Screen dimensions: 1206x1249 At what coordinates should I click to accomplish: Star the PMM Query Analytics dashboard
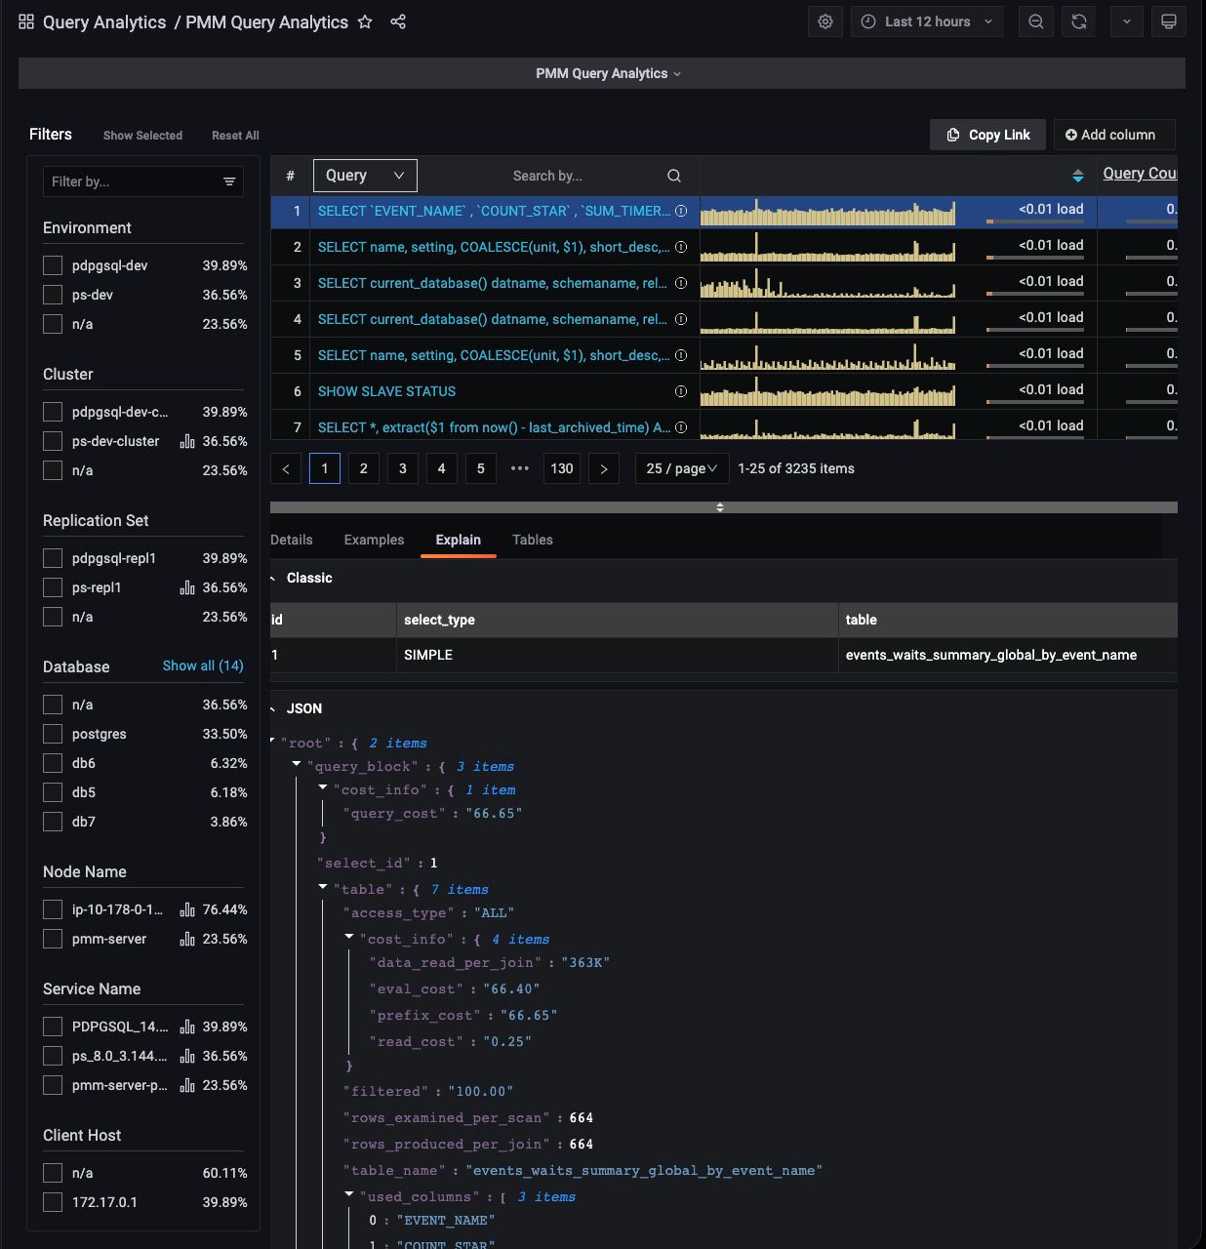[x=365, y=21]
